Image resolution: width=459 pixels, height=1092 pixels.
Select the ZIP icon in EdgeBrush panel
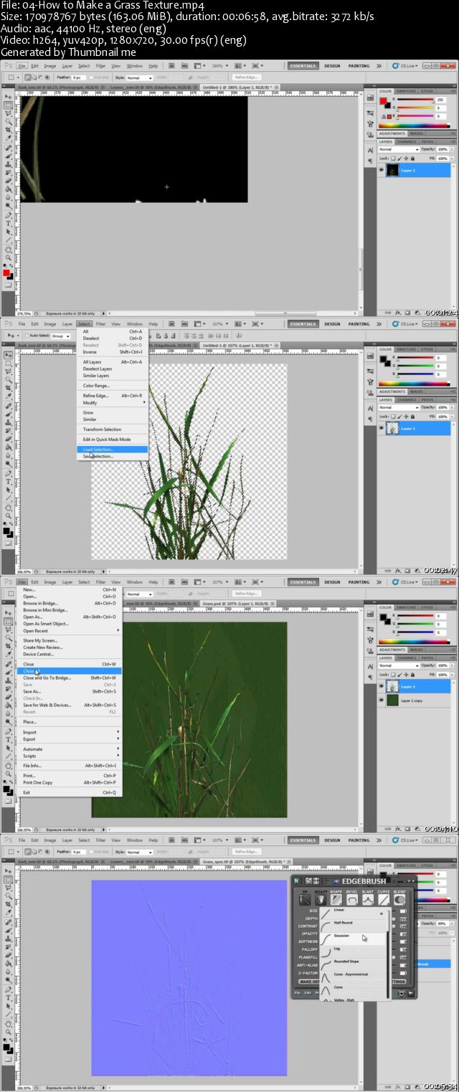tap(305, 898)
